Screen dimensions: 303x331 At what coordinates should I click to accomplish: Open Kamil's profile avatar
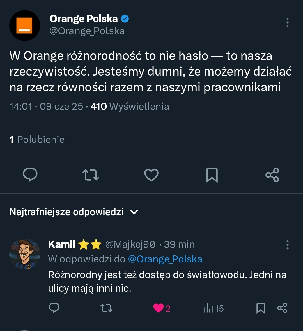(25, 254)
